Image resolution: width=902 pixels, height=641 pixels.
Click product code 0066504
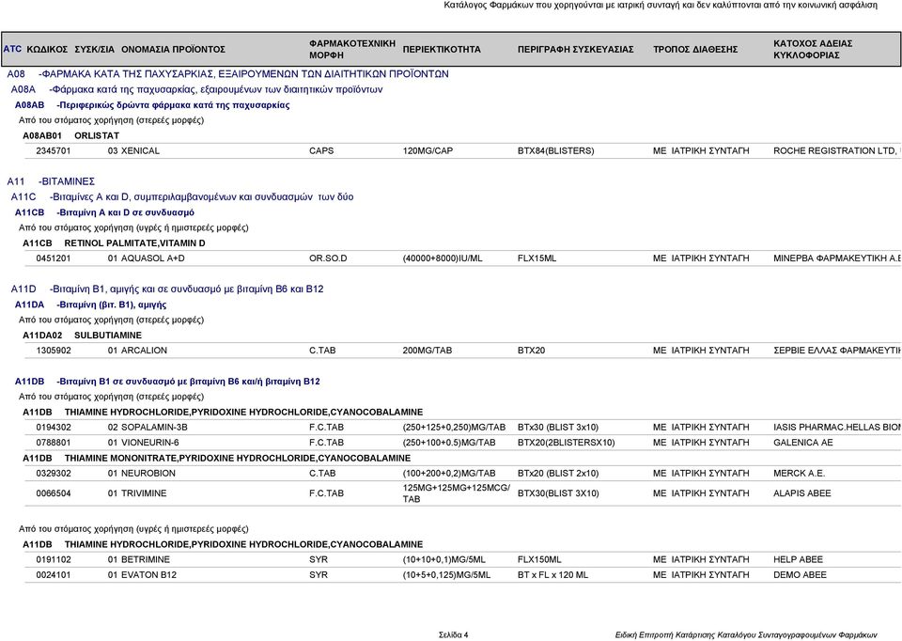tap(54, 493)
